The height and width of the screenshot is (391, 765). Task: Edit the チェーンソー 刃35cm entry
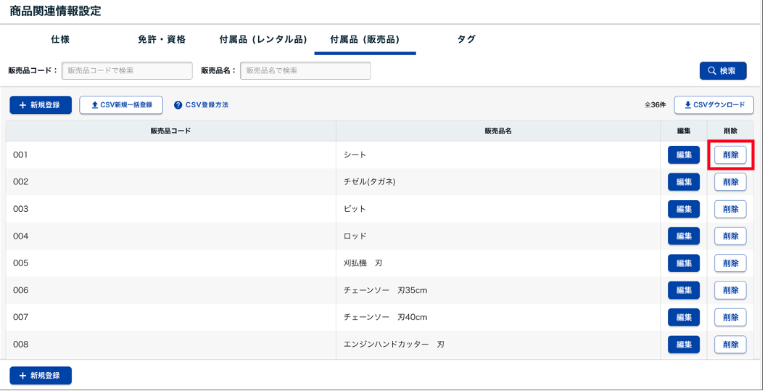(684, 290)
